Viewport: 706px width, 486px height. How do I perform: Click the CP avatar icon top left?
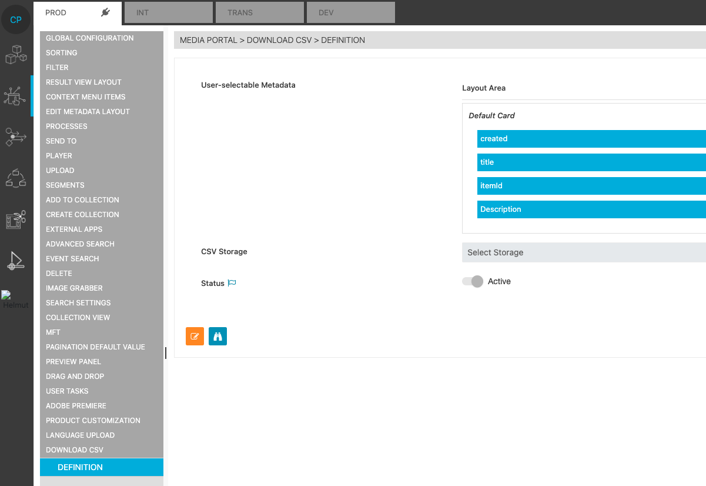coord(16,19)
